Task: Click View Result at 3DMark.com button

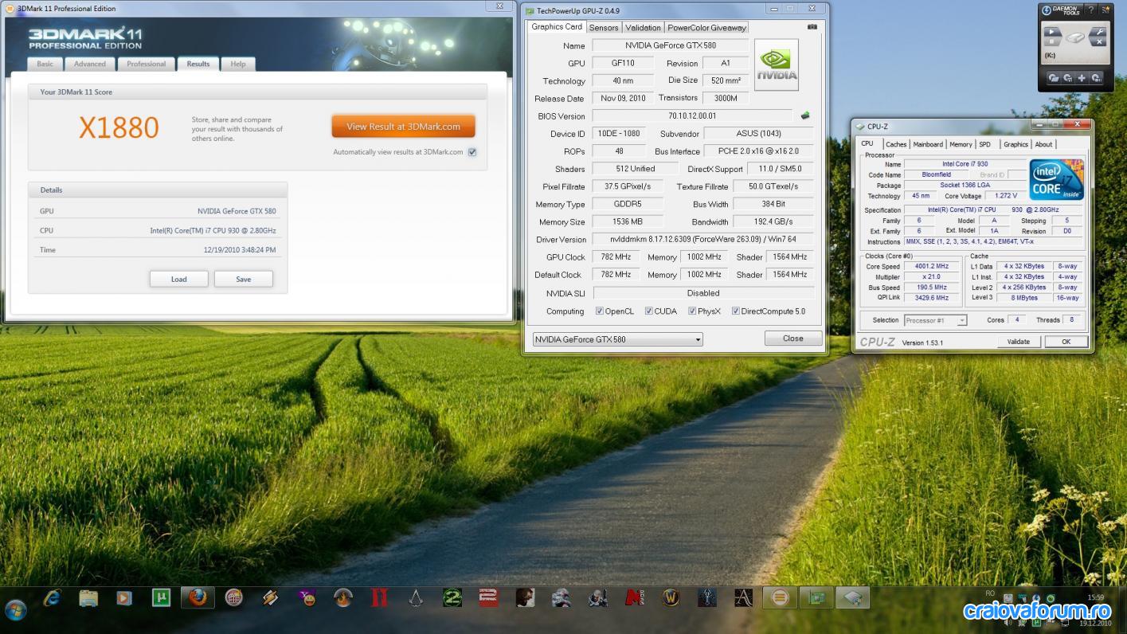Action: tap(403, 127)
